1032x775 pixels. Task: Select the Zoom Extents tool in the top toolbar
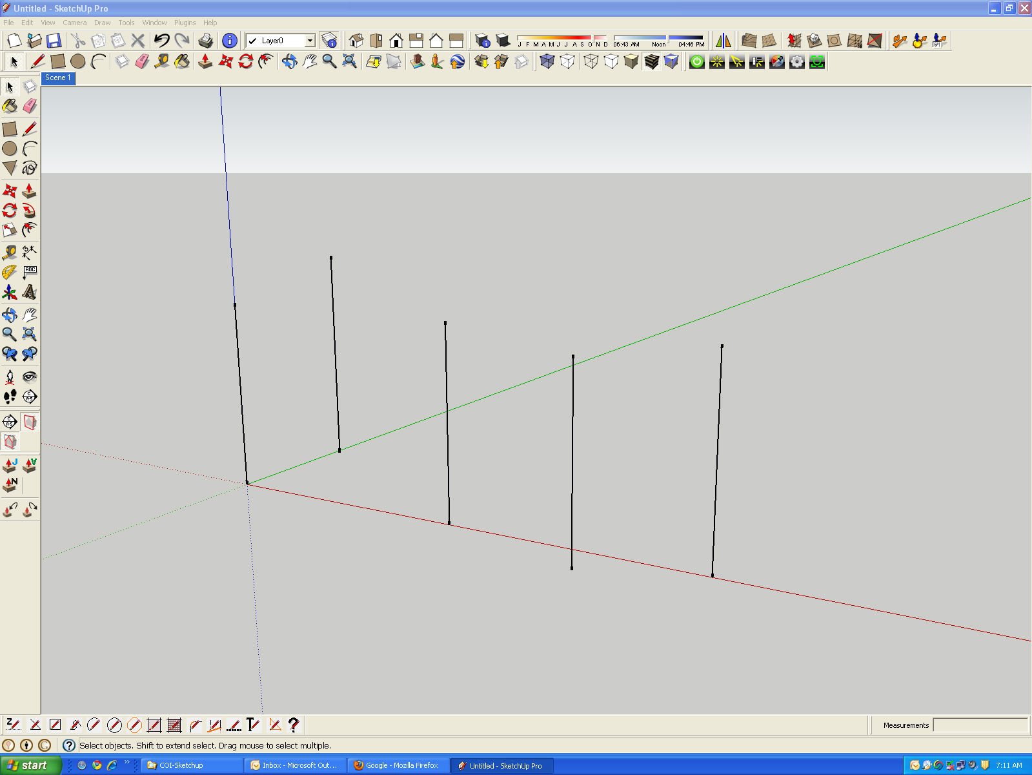click(x=349, y=61)
